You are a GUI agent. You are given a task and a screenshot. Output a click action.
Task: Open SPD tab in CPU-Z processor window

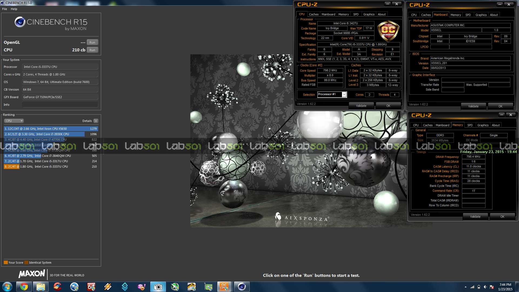(x=356, y=14)
